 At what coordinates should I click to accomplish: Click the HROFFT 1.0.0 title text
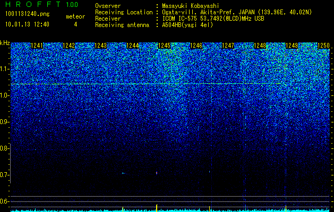coord(42,4)
